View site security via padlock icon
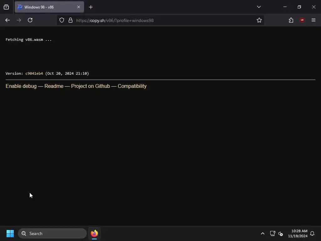Screen dimensions: 321x241 (71, 20)
